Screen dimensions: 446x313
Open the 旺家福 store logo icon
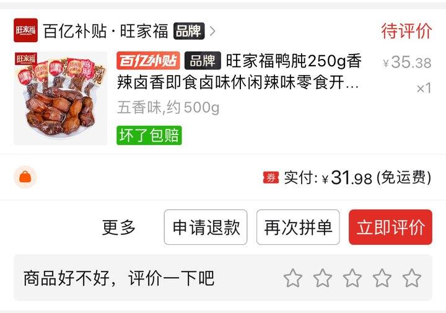(25, 30)
